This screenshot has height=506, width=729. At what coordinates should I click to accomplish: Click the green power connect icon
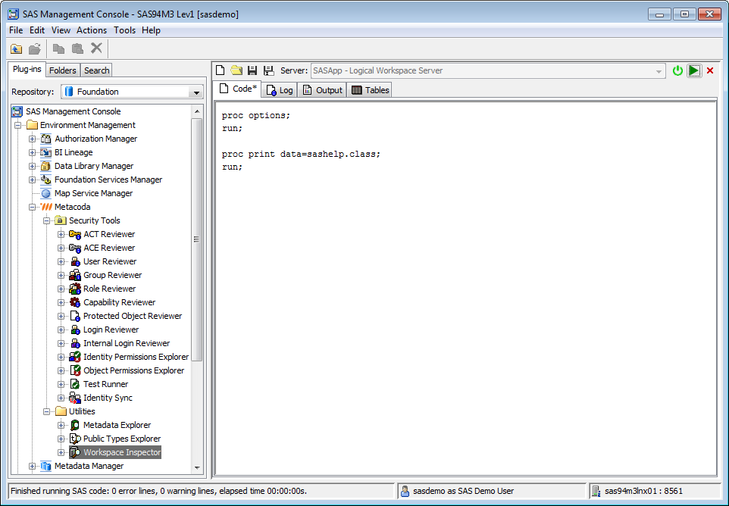677,70
